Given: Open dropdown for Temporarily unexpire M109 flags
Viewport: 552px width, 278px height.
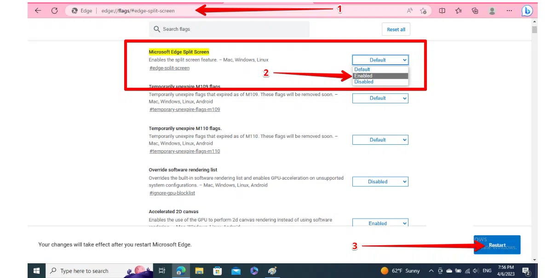Looking at the screenshot, I should pos(380,98).
